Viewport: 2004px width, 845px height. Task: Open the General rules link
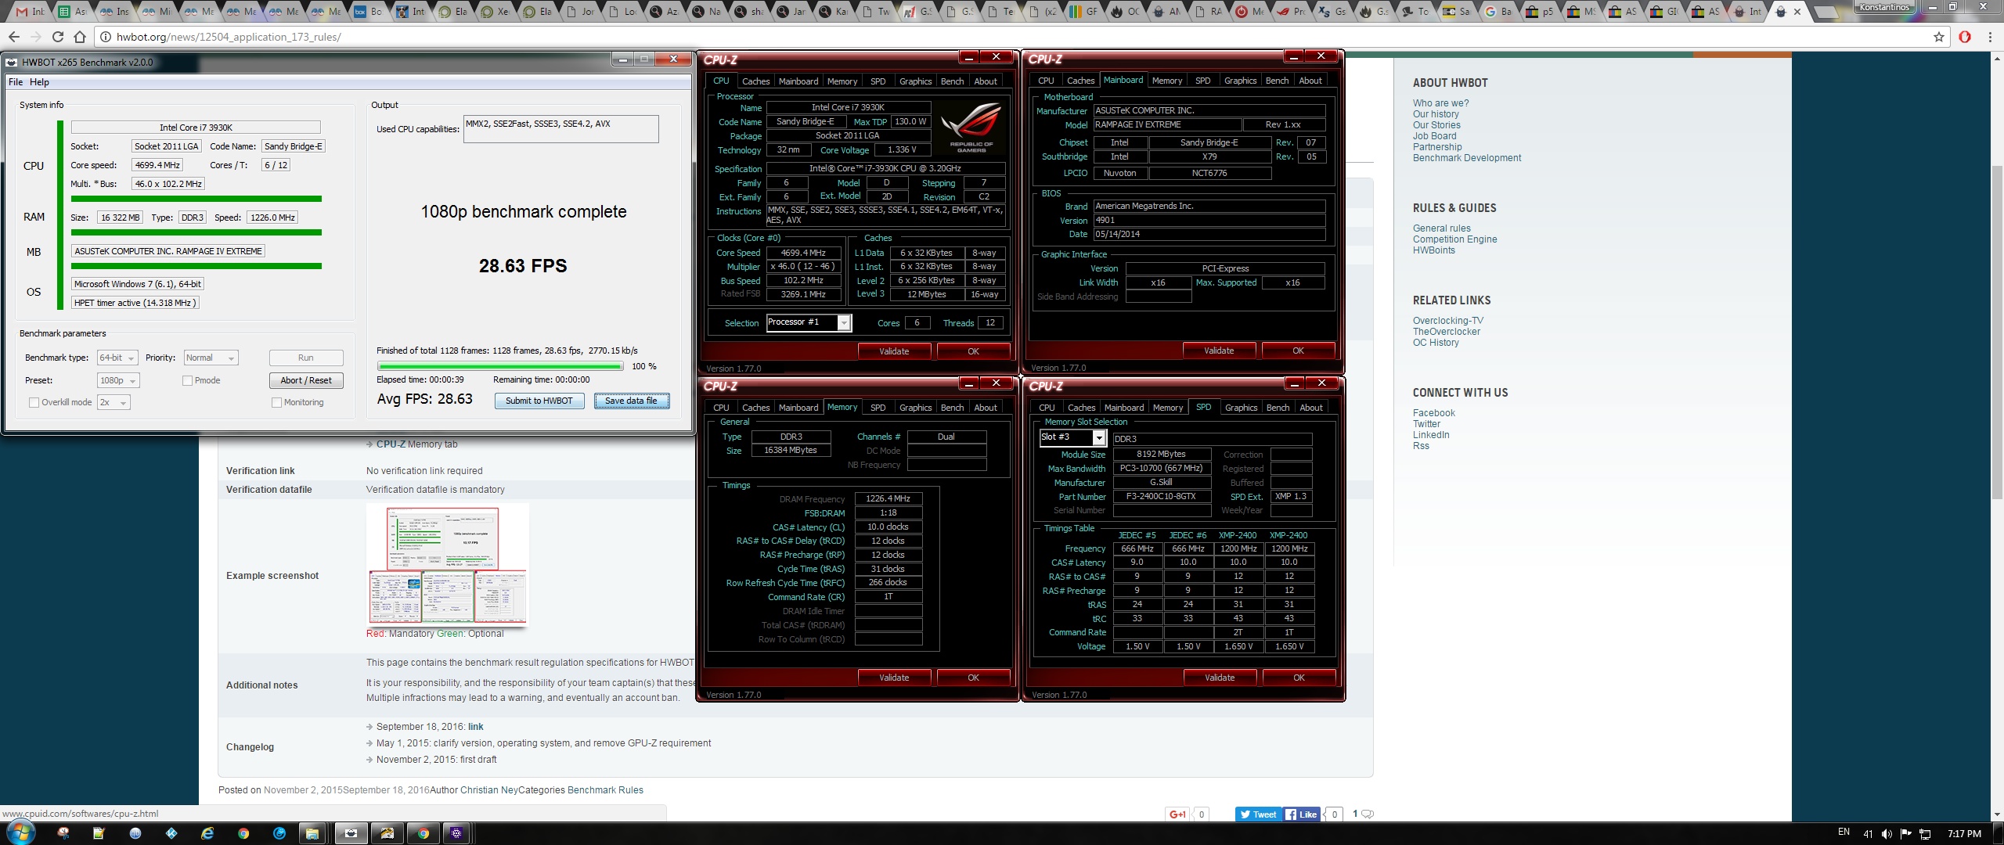tap(1442, 228)
